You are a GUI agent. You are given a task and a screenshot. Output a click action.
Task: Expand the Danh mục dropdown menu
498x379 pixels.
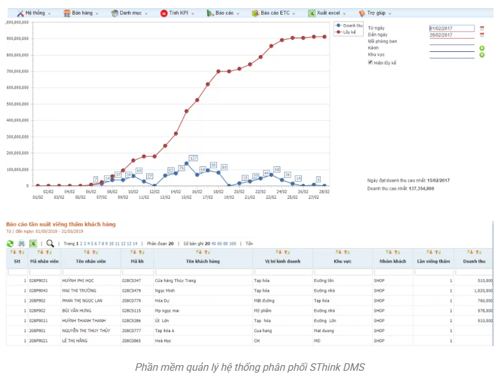click(127, 13)
